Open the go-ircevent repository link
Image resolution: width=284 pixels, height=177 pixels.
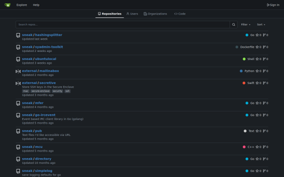coord(45,115)
